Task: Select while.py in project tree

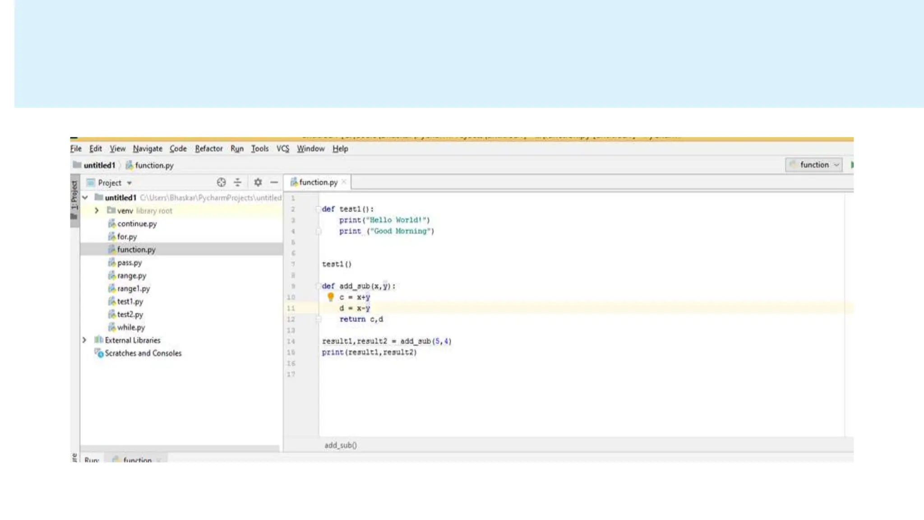Action: (x=126, y=328)
